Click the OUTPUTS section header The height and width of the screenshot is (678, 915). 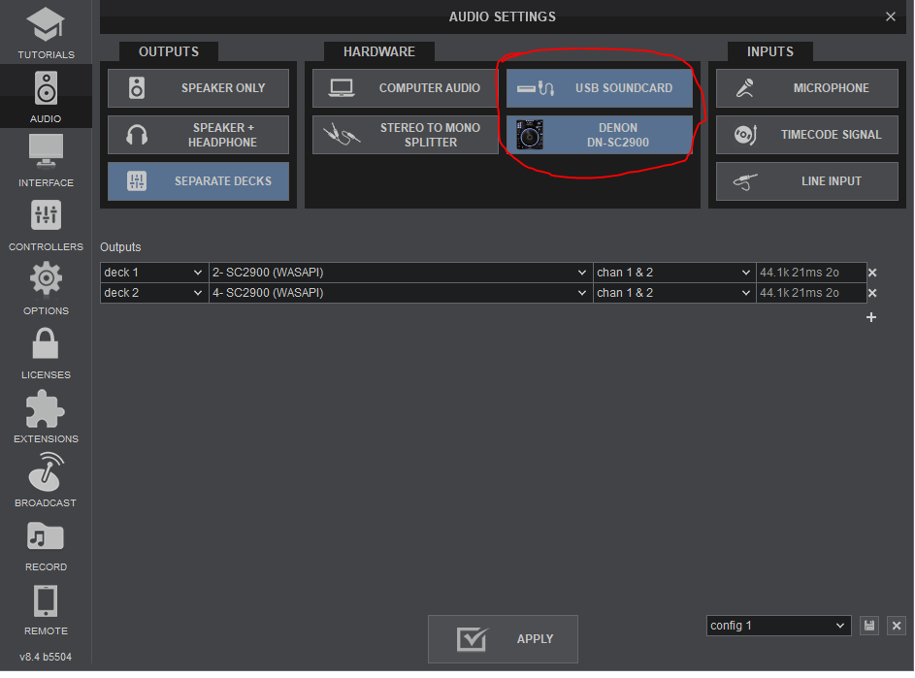click(169, 51)
